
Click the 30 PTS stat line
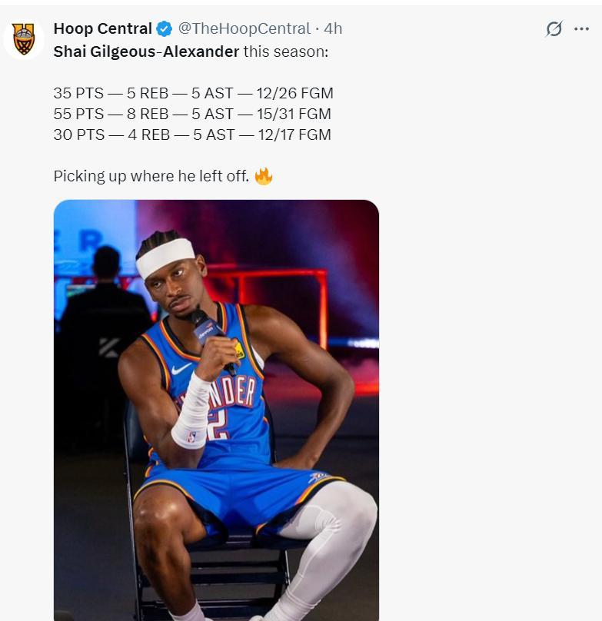(x=192, y=134)
